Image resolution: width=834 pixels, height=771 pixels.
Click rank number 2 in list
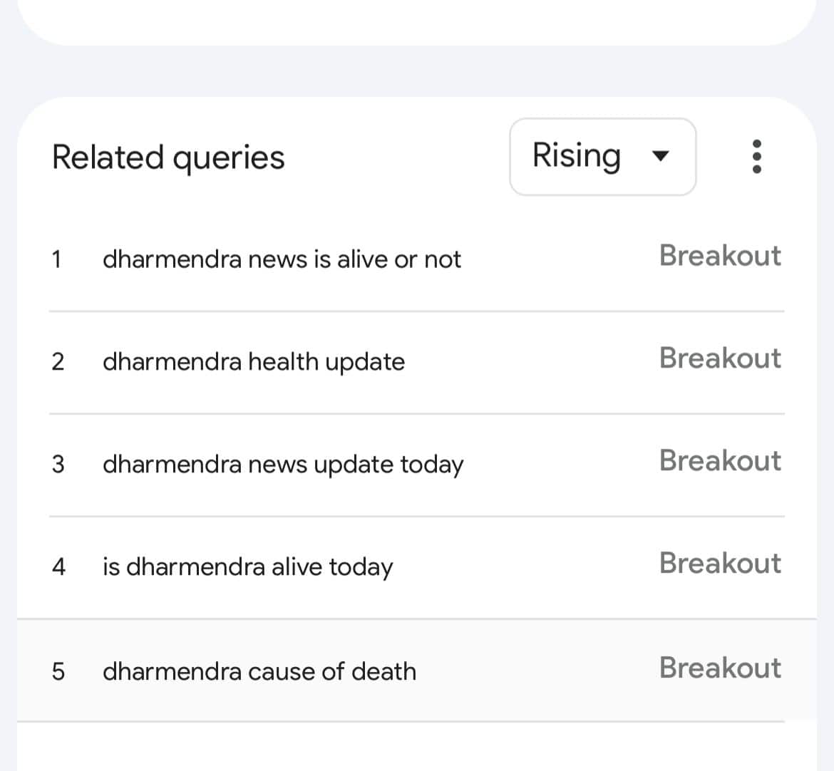coord(58,362)
